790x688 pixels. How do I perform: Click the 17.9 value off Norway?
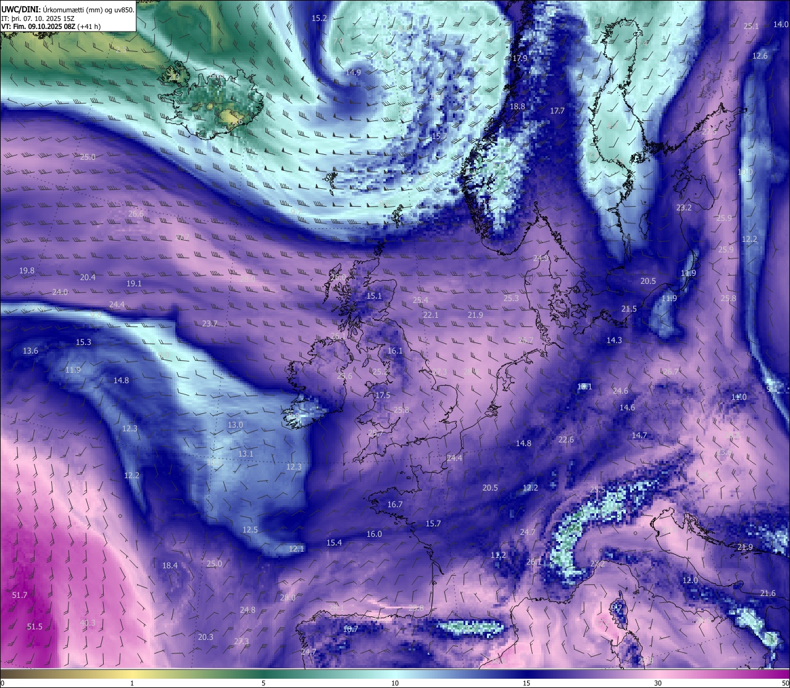(520, 58)
